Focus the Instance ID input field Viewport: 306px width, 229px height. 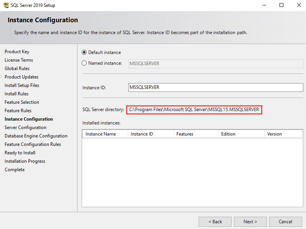pos(216,87)
